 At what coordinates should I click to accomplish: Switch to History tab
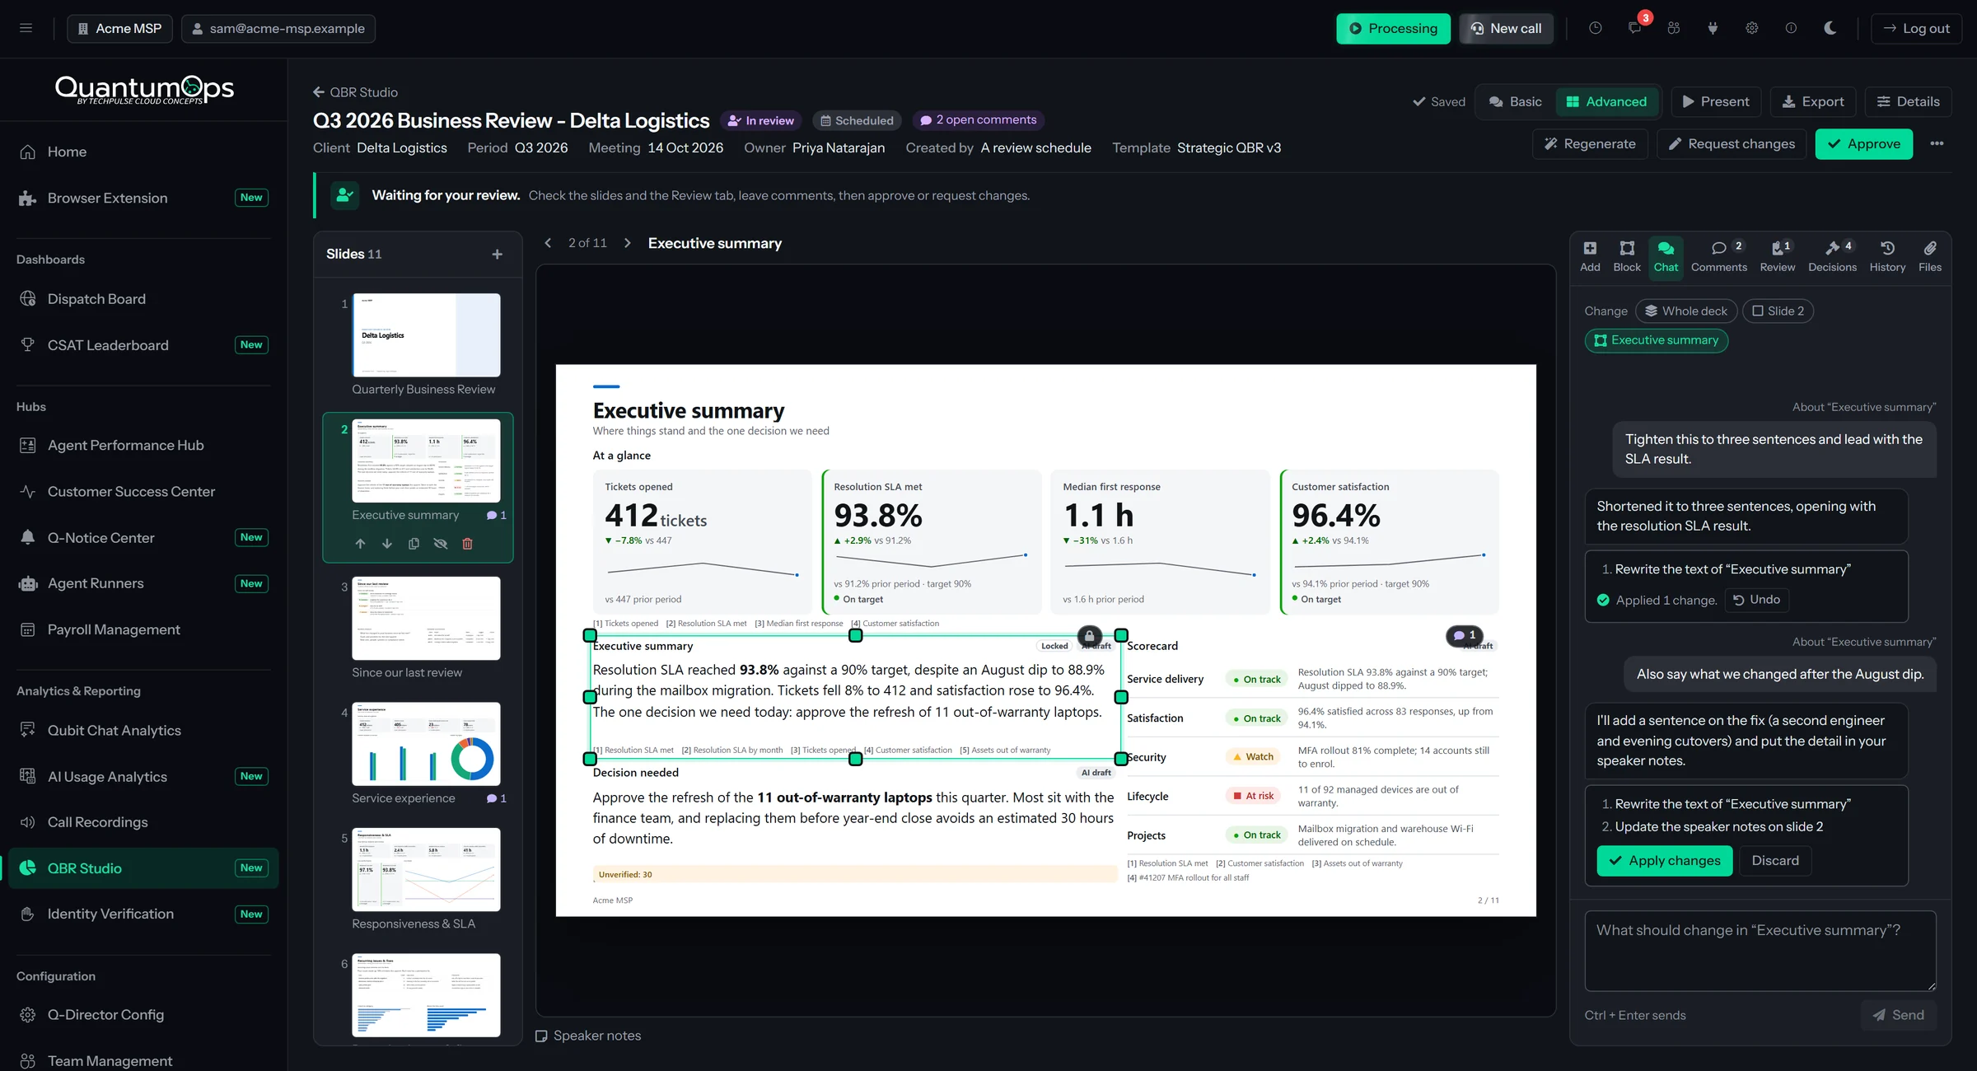1887,256
